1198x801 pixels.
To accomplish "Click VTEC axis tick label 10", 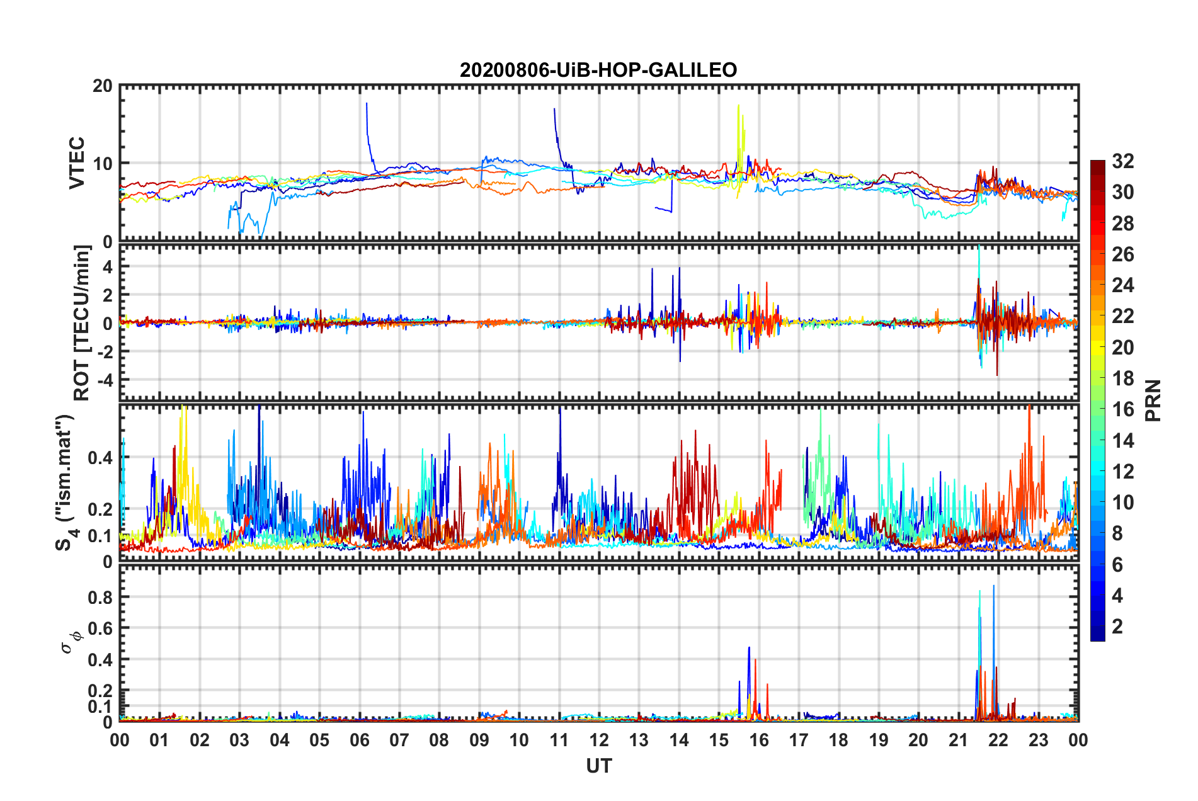I will click(x=103, y=164).
